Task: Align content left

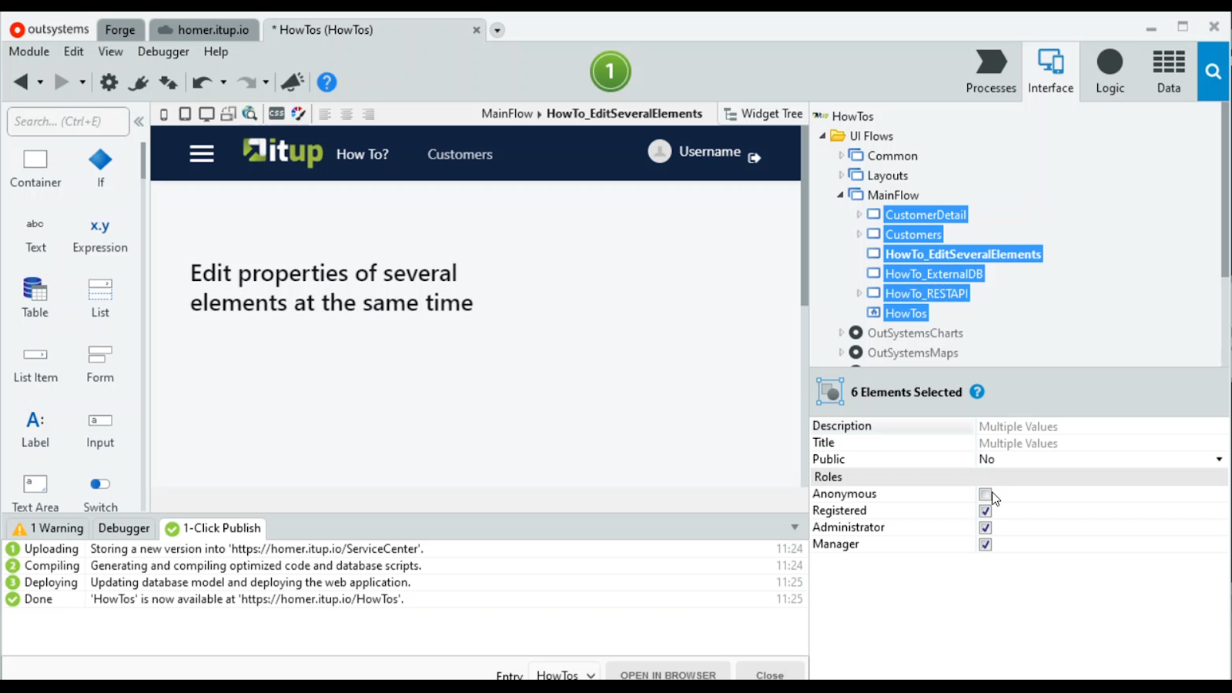Action: (325, 114)
